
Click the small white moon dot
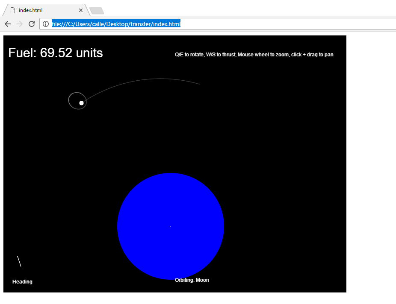pos(81,103)
